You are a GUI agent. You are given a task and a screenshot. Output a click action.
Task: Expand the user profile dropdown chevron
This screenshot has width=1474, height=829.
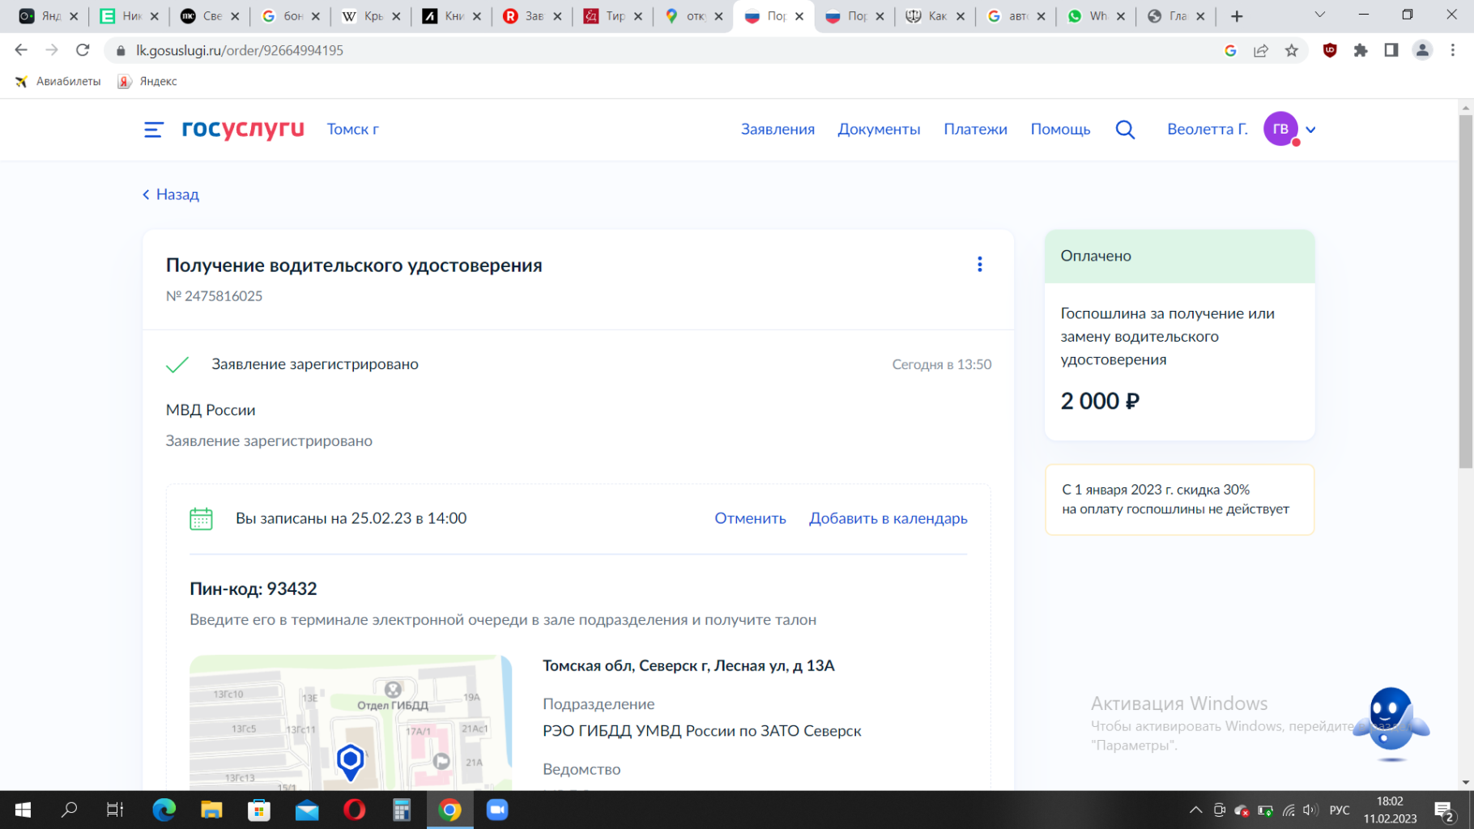coord(1311,130)
